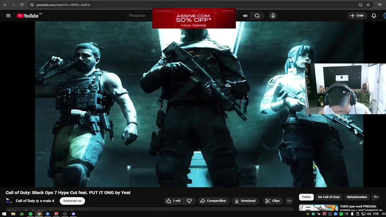The image size is (386, 217).
Task: Click the POR language indicator
Action: click(x=376, y=214)
